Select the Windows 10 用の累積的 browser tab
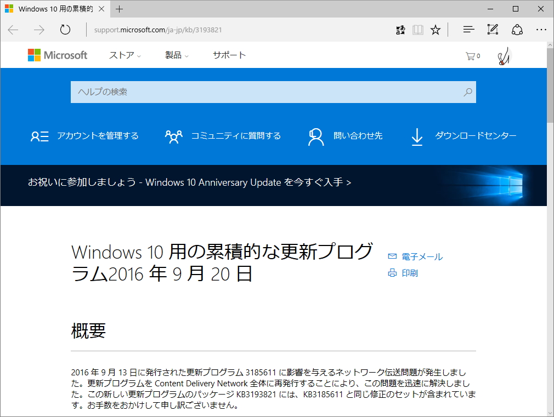This screenshot has width=554, height=417. pyautogui.click(x=55, y=9)
